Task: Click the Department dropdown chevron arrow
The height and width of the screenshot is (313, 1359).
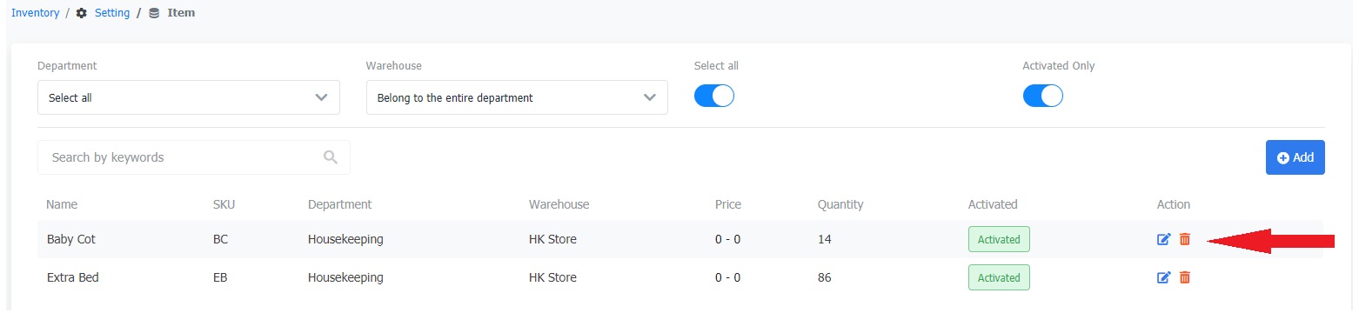Action: [x=321, y=97]
